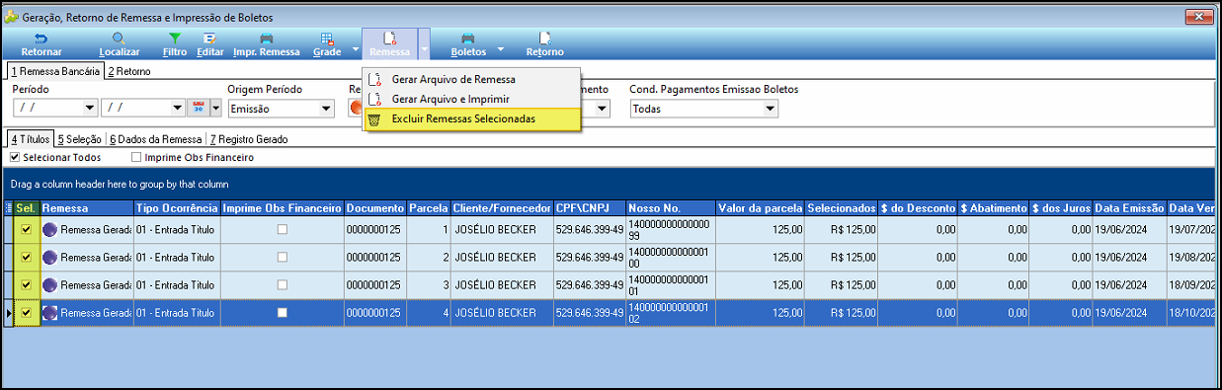Sort by the Remessa column header
Screen dimensions: 1222x390
[x=86, y=208]
